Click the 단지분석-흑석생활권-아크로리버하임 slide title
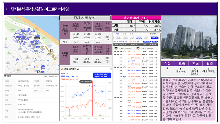Viewport: 220px width, 124px height. coord(40,9)
